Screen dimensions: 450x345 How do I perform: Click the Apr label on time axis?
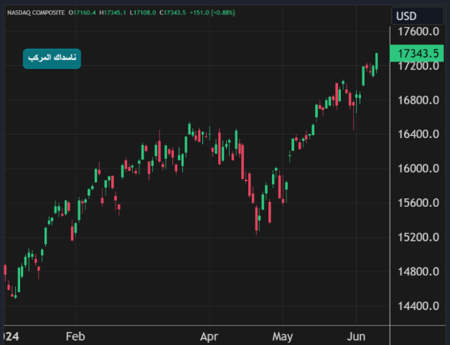[x=210, y=336]
